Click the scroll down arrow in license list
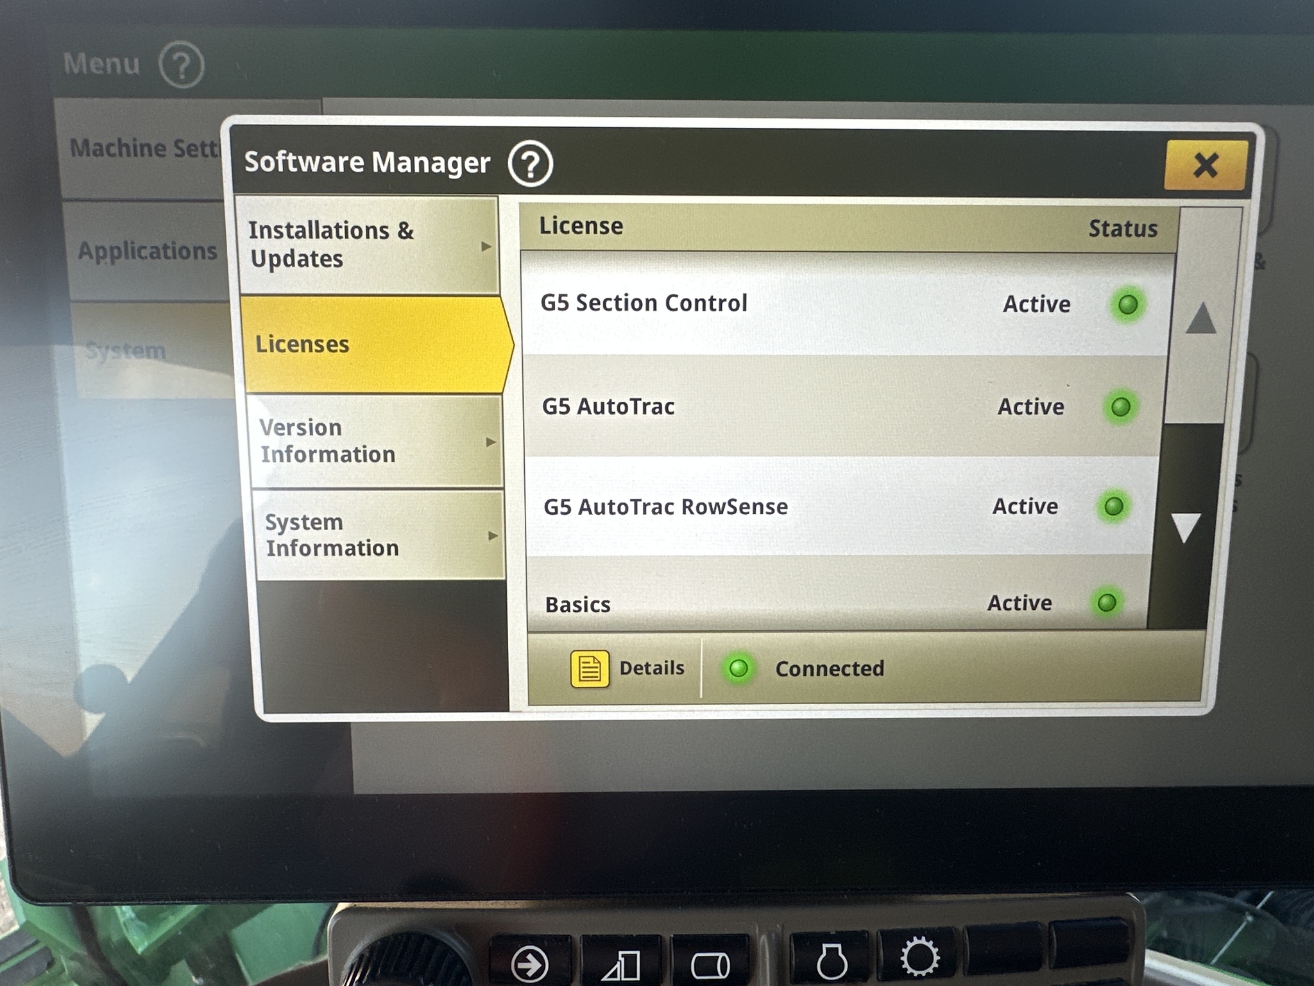This screenshot has height=986, width=1314. click(1186, 528)
